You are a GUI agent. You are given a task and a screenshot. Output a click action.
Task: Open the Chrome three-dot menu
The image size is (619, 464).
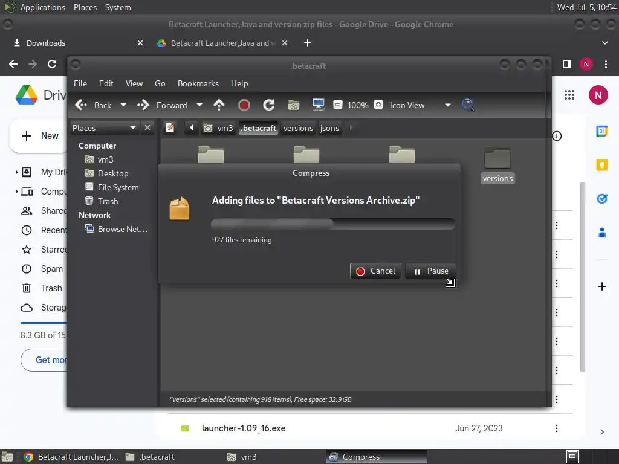coord(606,64)
